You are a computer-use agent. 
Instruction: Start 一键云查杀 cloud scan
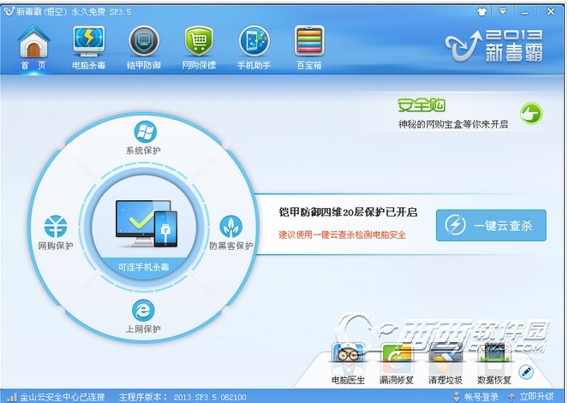[x=491, y=225]
